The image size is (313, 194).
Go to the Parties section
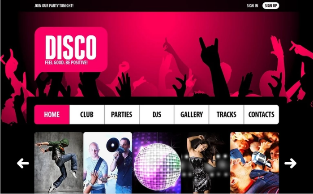(x=121, y=115)
